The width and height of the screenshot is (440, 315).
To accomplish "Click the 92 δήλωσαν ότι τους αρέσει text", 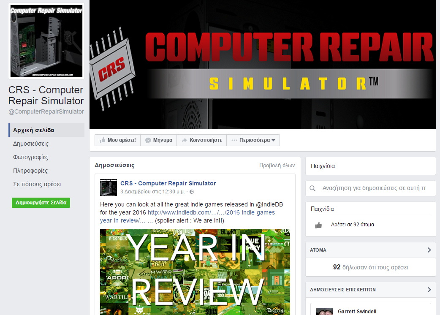I will click(370, 267).
